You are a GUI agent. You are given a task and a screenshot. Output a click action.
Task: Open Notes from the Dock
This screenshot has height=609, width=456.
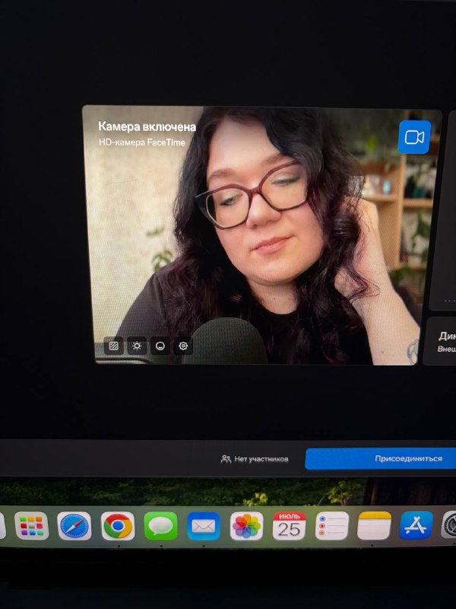(374, 526)
